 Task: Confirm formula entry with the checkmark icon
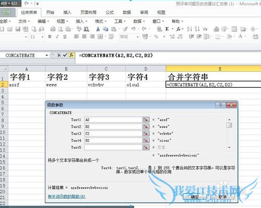point(65,55)
